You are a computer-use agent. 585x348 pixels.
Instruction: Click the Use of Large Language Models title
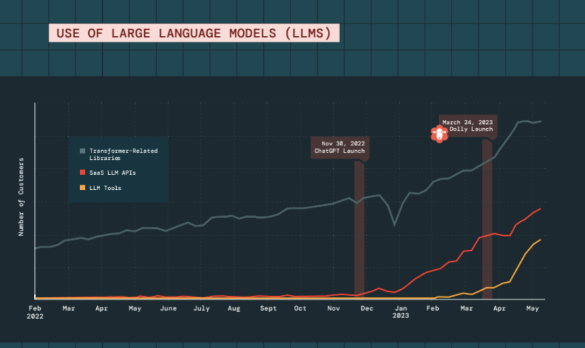(194, 33)
